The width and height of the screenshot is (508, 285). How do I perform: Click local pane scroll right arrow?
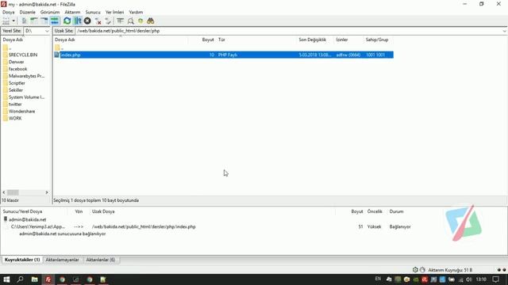[x=47, y=192]
